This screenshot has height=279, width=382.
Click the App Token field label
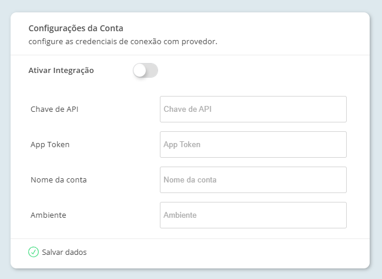(x=50, y=144)
